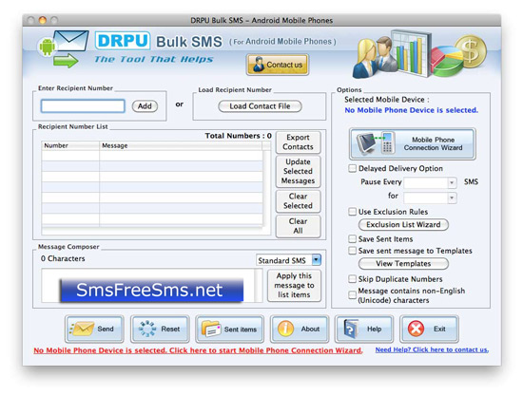Check Skip Duplicate Numbers option
The width and height of the screenshot is (523, 396).
click(x=352, y=279)
